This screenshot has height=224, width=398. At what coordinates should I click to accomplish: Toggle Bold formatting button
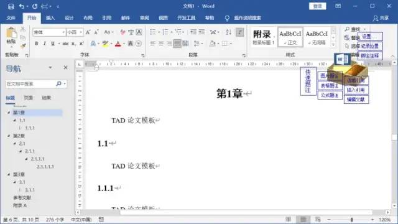[x=37, y=44]
